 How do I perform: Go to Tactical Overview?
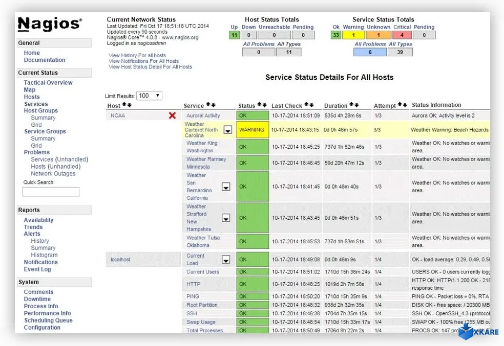pyautogui.click(x=48, y=82)
